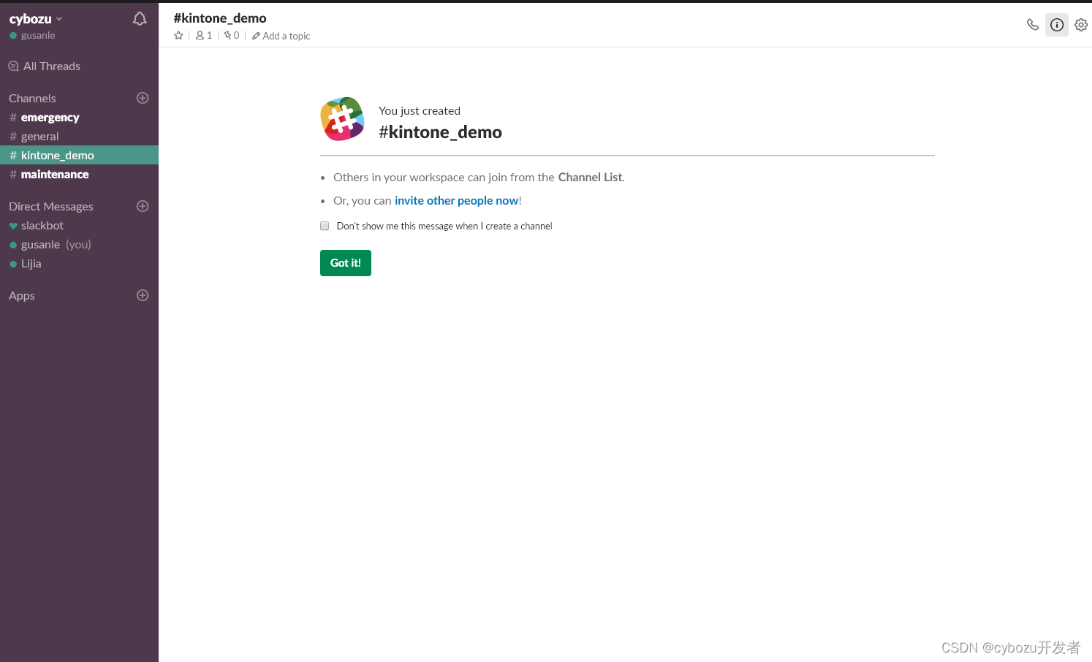Open slackbot direct message
This screenshot has width=1092, height=662.
79,225
